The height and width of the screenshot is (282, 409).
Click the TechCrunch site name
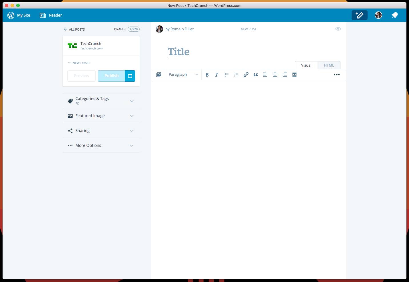point(91,43)
